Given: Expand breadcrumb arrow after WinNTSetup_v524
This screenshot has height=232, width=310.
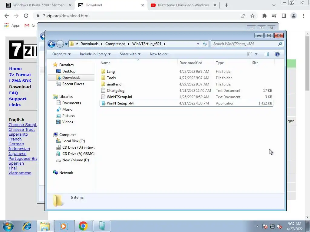Looking at the screenshot, I should 165,44.
